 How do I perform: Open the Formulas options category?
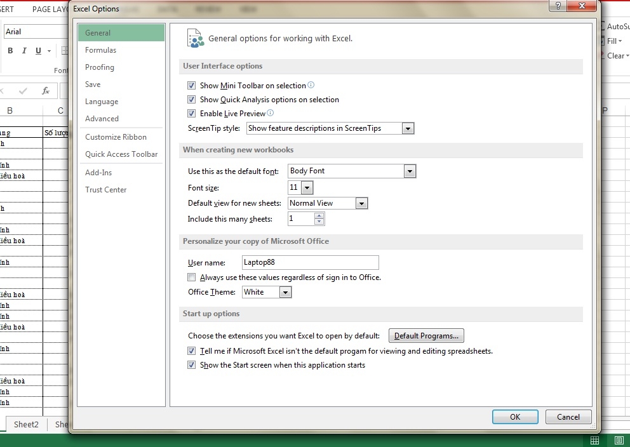point(121,50)
